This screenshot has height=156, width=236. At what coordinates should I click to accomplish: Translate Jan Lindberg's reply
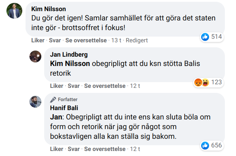(x=105, y=86)
